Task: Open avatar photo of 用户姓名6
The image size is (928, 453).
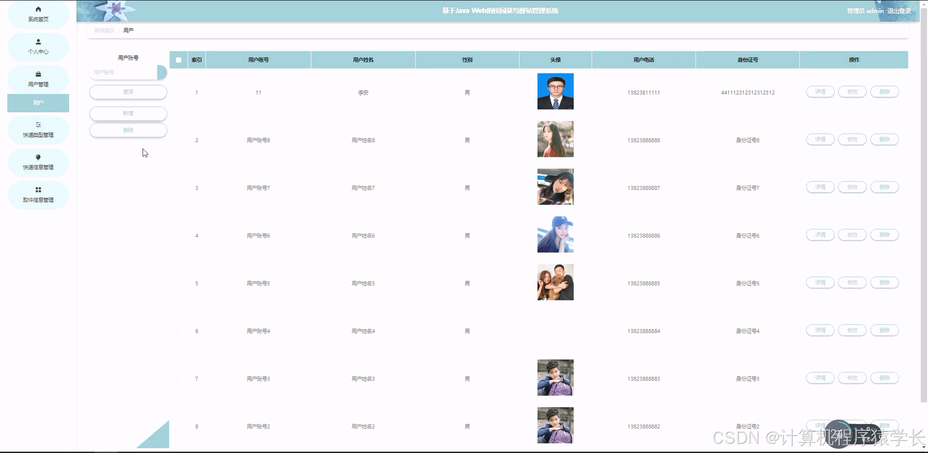Action: tap(555, 235)
